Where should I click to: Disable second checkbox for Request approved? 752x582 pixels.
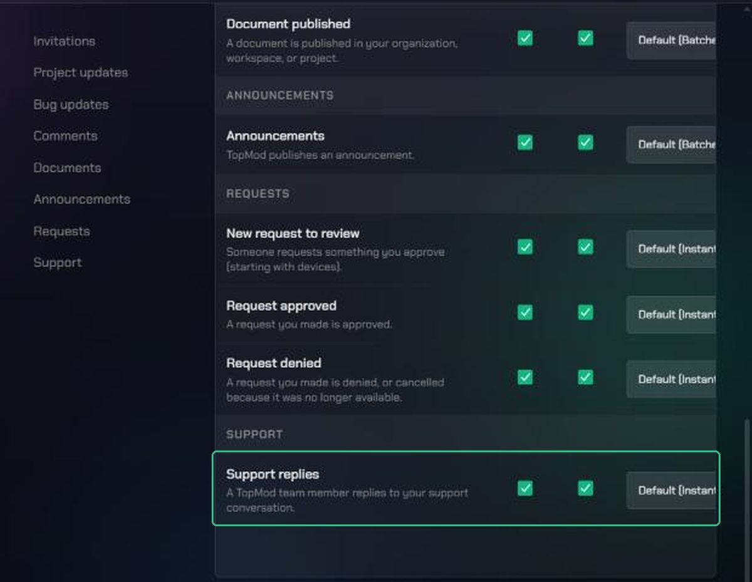(x=585, y=312)
